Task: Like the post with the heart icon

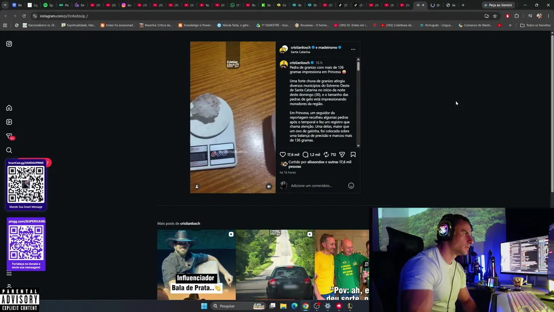Action: pyautogui.click(x=283, y=154)
